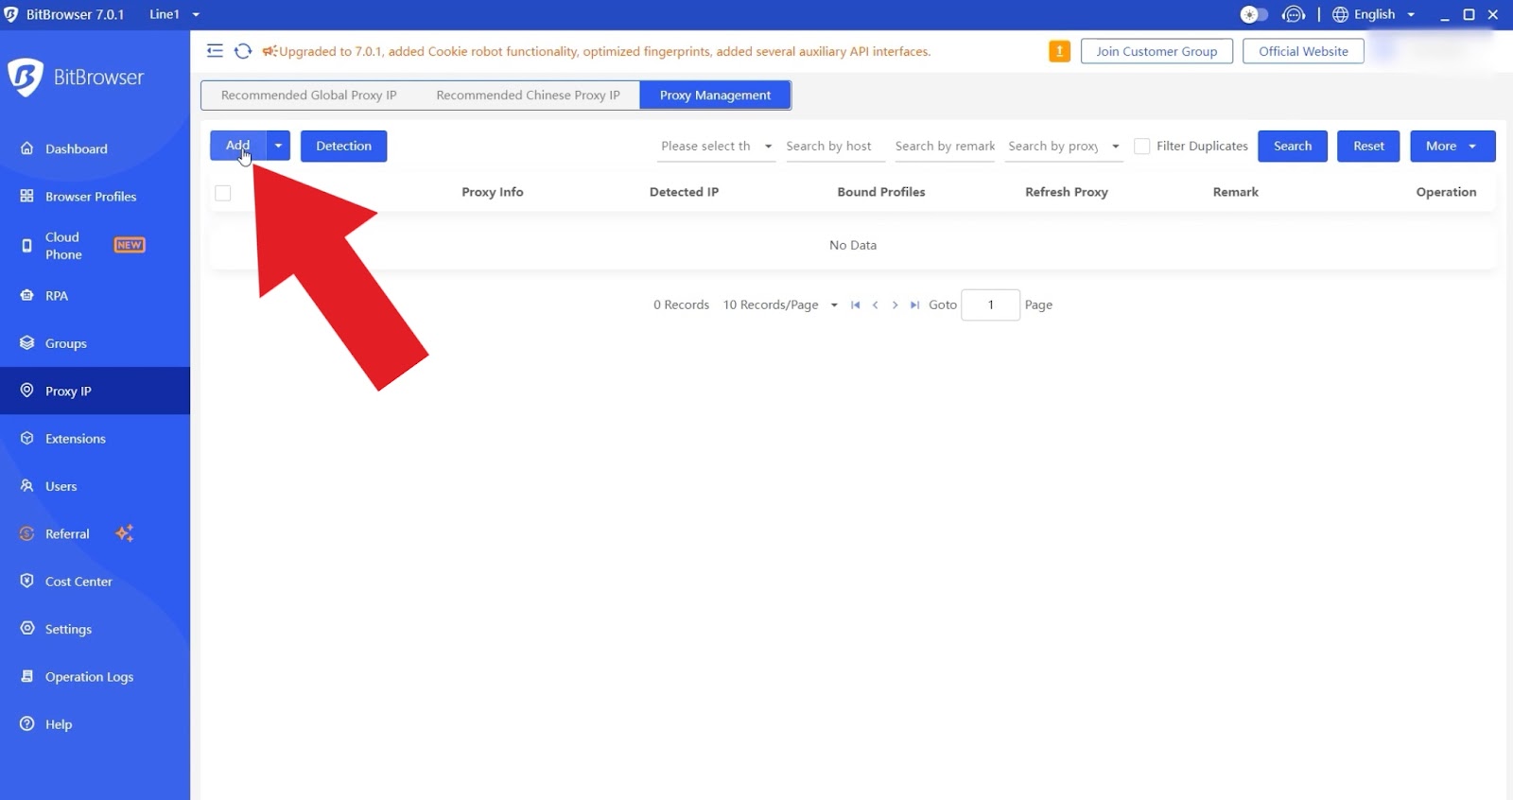Check the Filter Duplicates checkbox
1513x800 pixels.
(1141, 146)
